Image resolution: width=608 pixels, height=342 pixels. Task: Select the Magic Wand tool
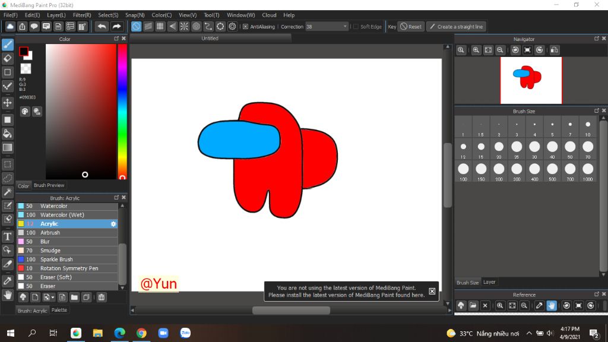click(x=7, y=192)
